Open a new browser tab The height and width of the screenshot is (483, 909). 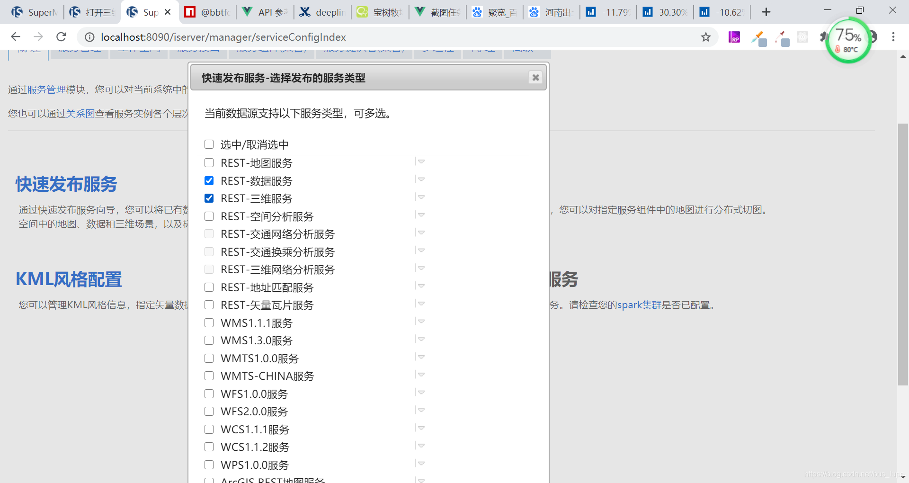click(x=766, y=12)
